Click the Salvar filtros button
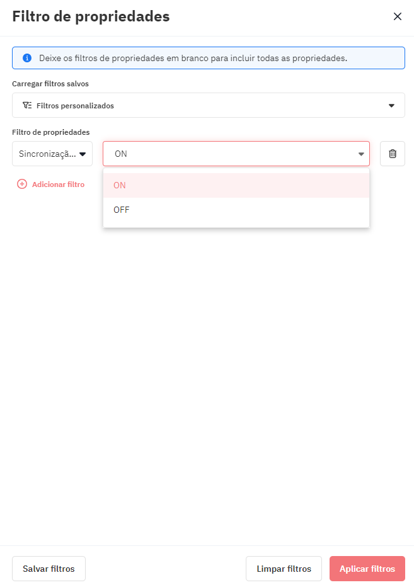 49,569
